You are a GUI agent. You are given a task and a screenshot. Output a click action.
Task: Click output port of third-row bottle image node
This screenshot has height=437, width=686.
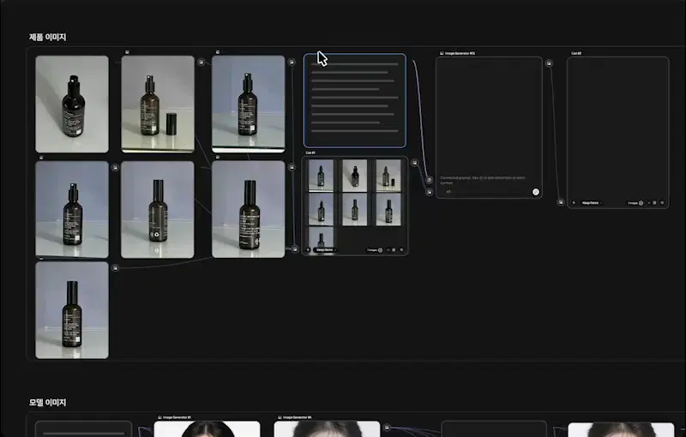coord(115,268)
